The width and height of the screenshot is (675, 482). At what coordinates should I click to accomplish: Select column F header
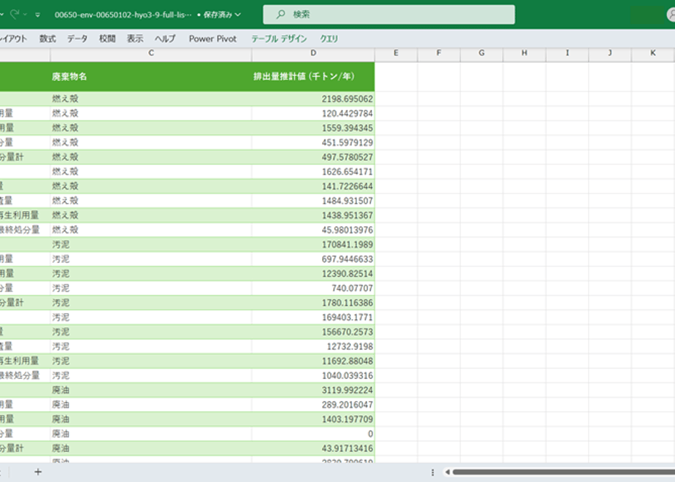438,53
